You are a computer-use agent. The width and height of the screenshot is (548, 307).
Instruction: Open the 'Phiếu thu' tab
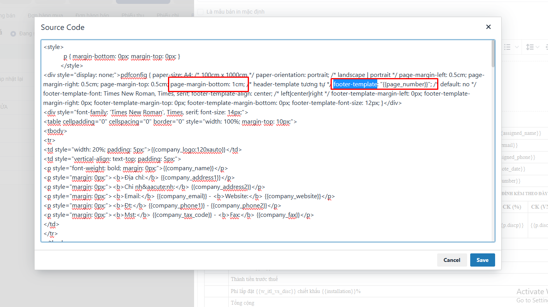tap(133, 15)
